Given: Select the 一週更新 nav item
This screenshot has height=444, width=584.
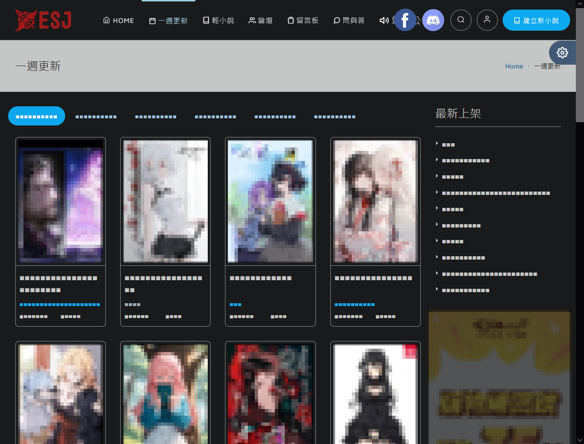Looking at the screenshot, I should point(168,21).
